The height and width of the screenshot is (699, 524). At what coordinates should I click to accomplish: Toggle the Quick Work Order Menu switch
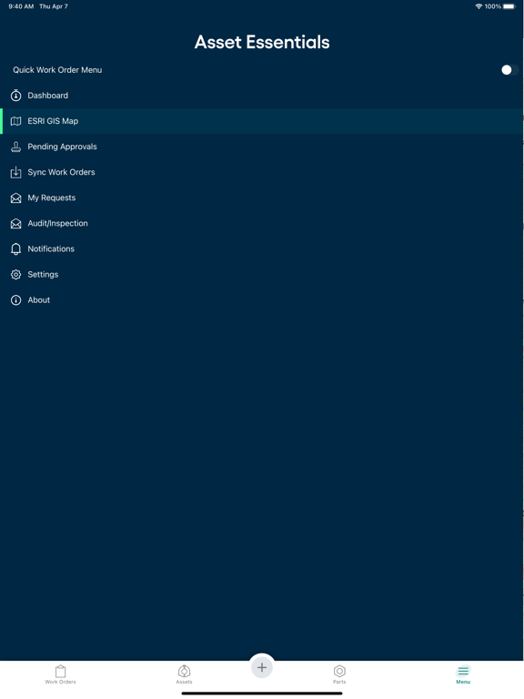click(509, 70)
